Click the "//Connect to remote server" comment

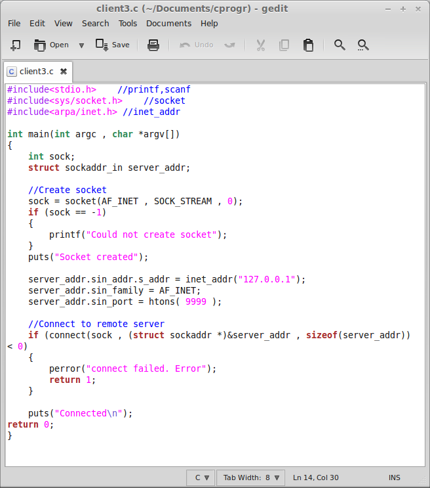[96, 324]
